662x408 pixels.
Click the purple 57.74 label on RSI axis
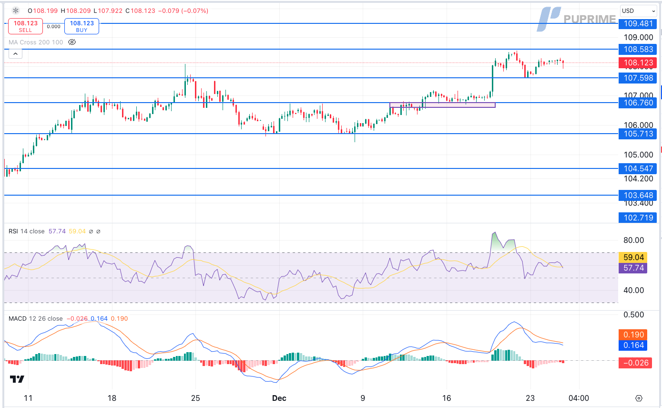pyautogui.click(x=632, y=268)
